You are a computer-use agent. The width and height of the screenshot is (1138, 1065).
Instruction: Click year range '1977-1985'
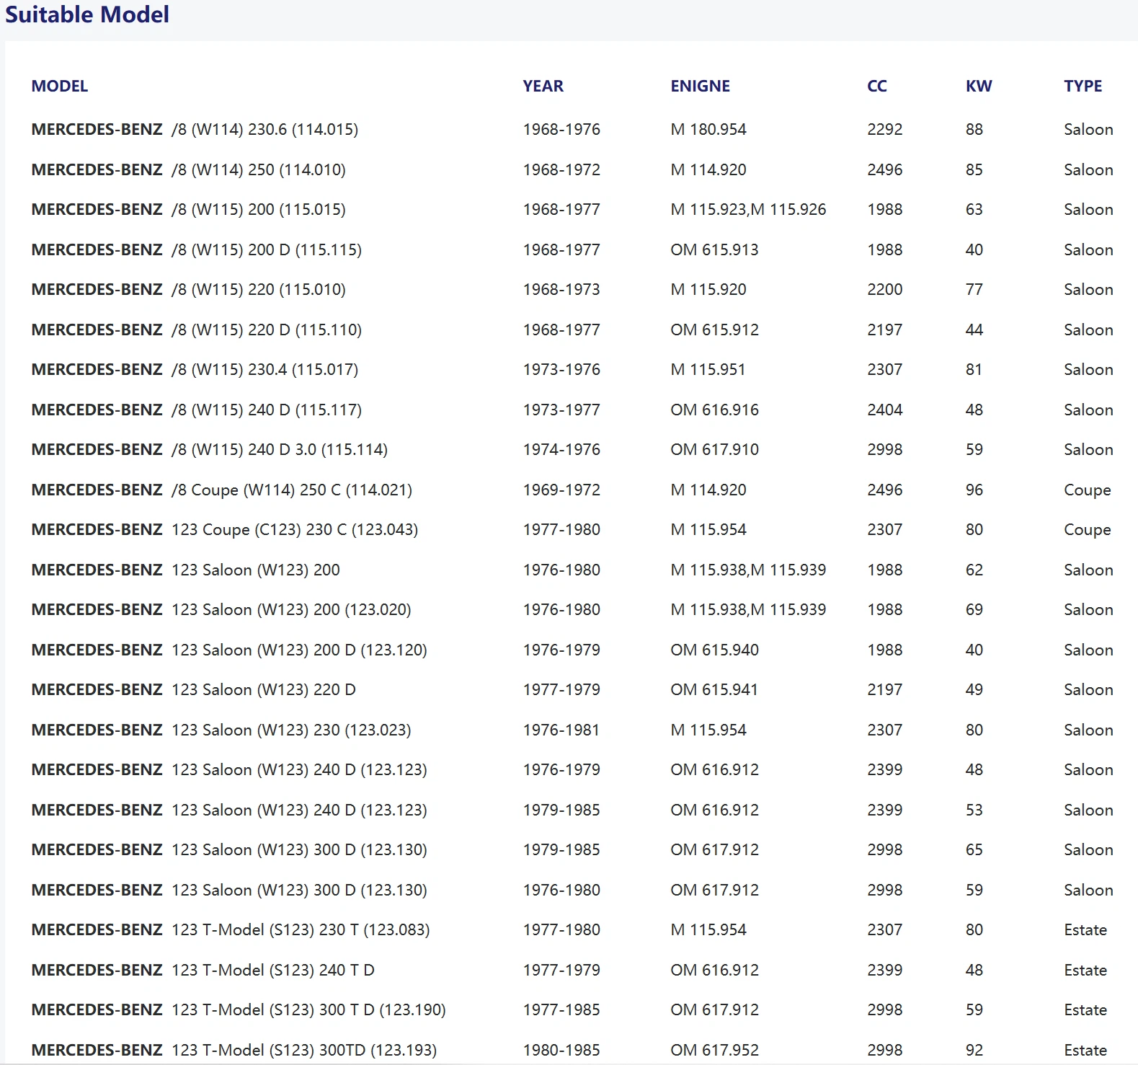click(561, 1009)
